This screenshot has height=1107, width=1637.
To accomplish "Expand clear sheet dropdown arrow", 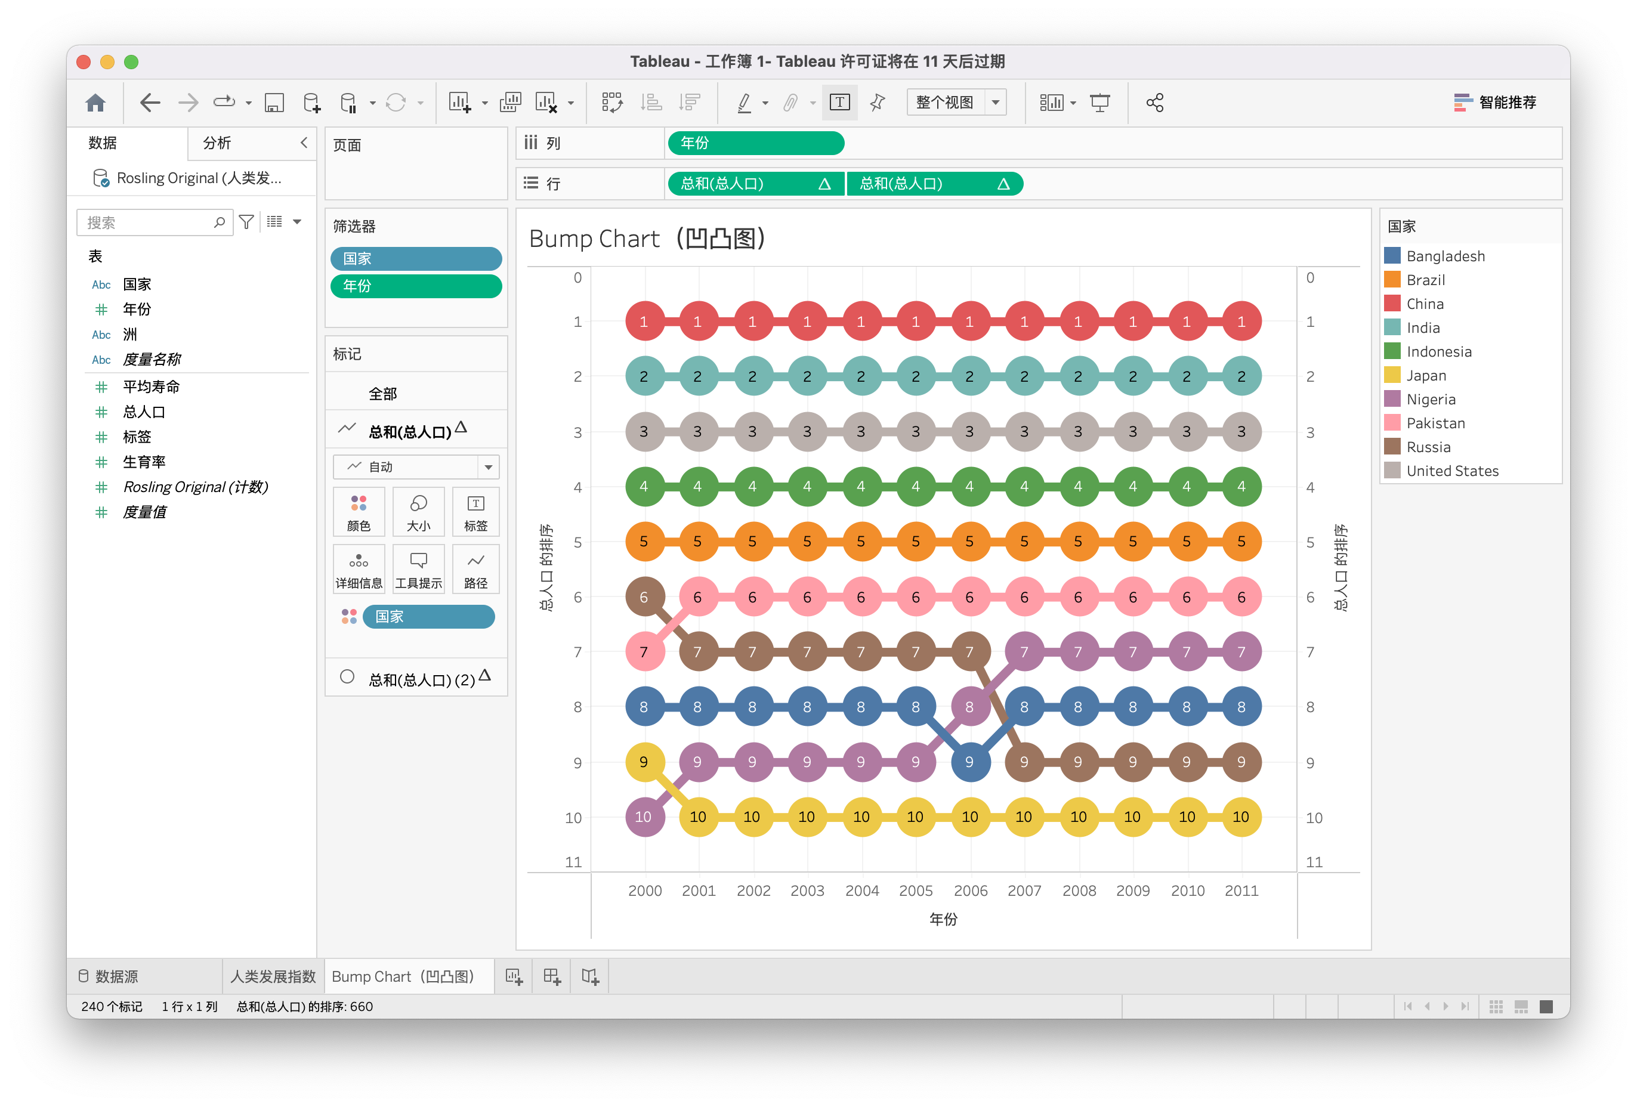I will [x=572, y=104].
